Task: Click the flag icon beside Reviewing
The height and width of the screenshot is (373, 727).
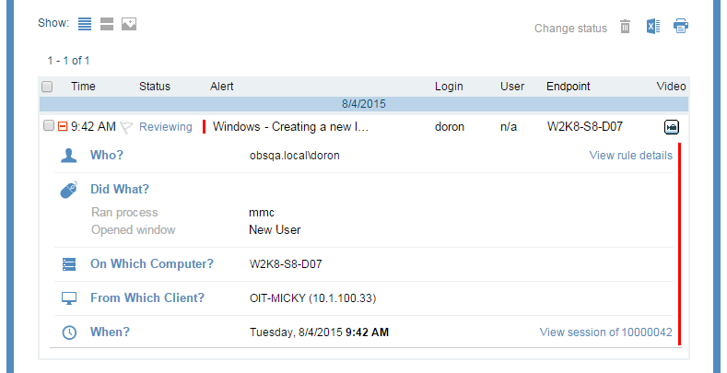Action: click(x=126, y=127)
